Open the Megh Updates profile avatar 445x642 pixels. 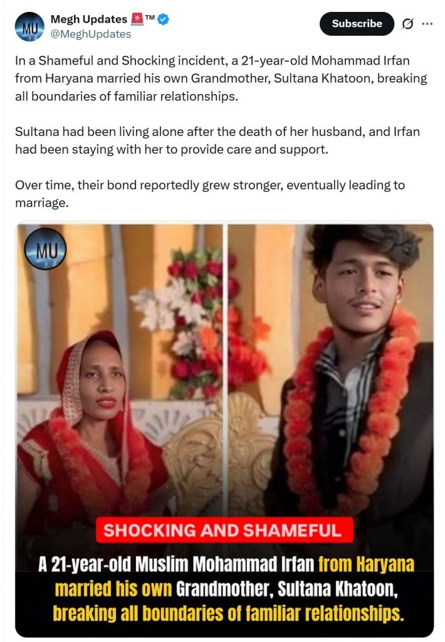(29, 27)
